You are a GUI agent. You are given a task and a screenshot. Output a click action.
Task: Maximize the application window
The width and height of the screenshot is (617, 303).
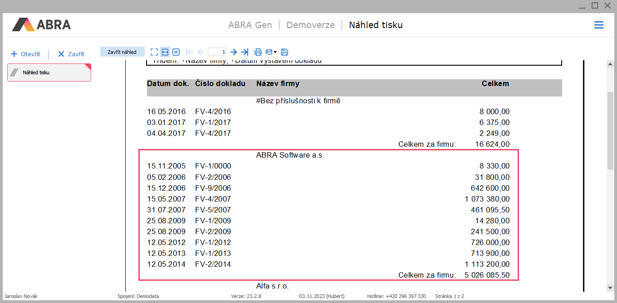[x=595, y=5]
